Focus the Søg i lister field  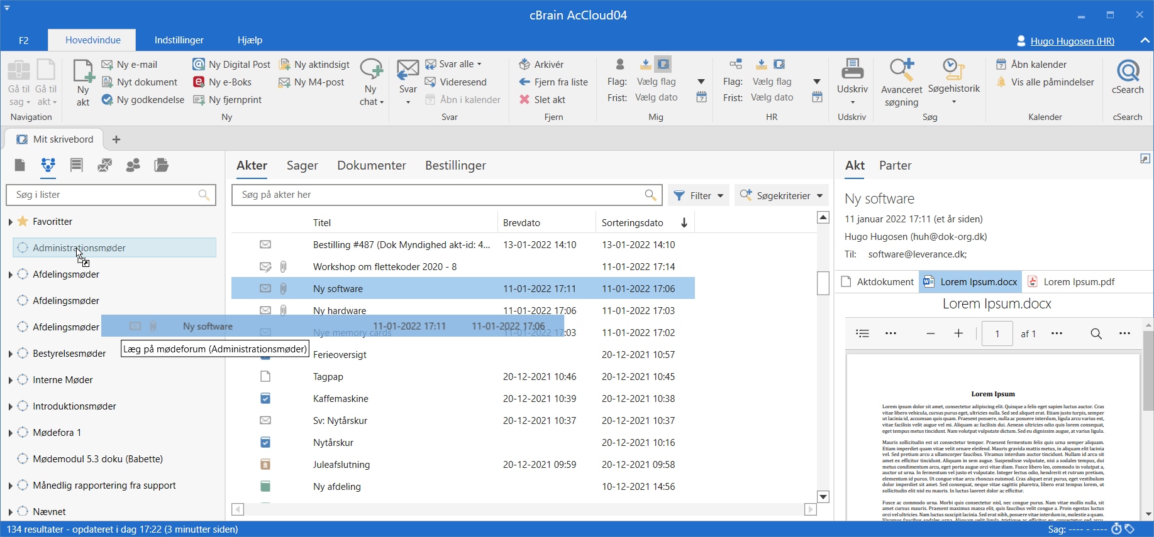click(x=111, y=195)
